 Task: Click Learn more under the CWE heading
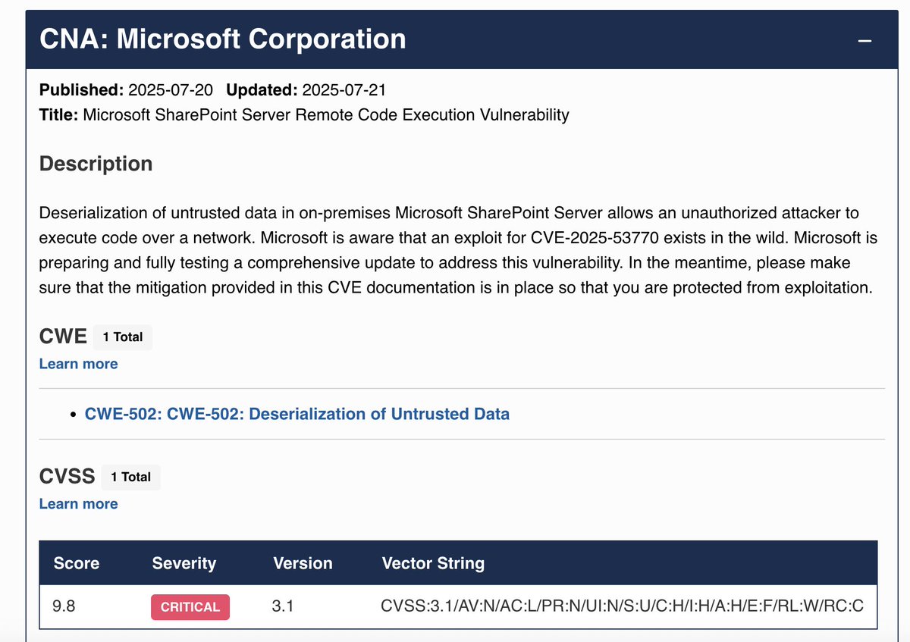coord(78,364)
